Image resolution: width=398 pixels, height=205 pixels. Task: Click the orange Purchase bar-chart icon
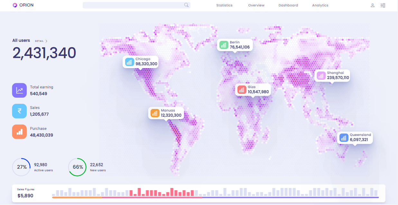click(x=19, y=132)
